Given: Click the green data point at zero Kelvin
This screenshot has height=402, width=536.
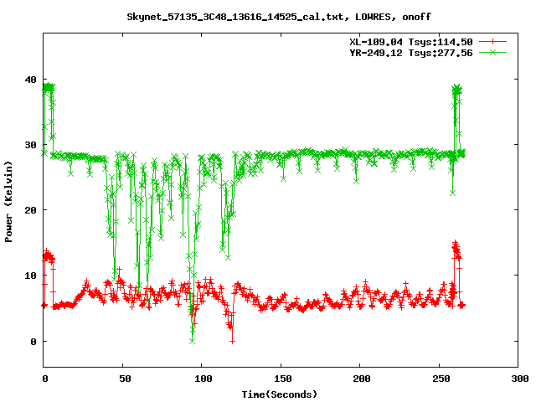Looking at the screenshot, I should (x=192, y=341).
